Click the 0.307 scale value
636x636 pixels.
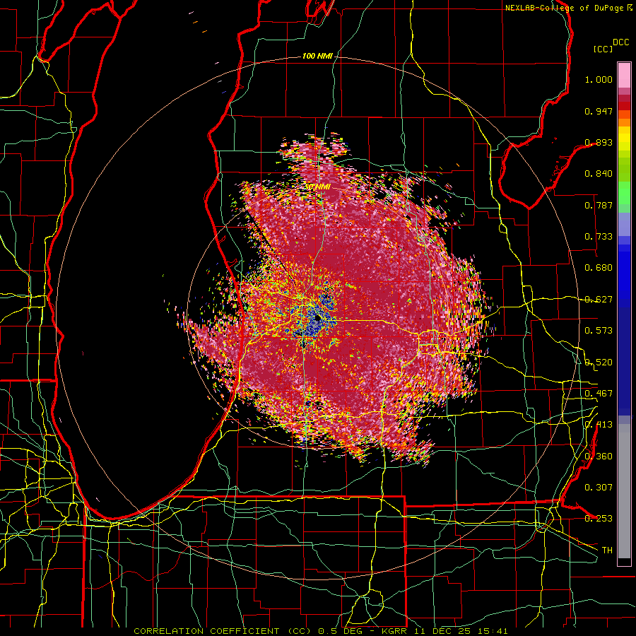pos(599,488)
